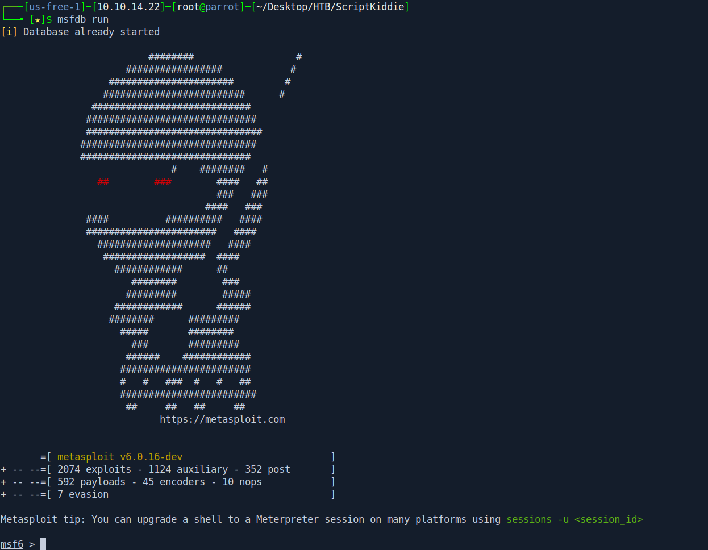The height and width of the screenshot is (550, 708).
Task: Click the underlined msf6 prompt label
Action: pyautogui.click(x=12, y=544)
